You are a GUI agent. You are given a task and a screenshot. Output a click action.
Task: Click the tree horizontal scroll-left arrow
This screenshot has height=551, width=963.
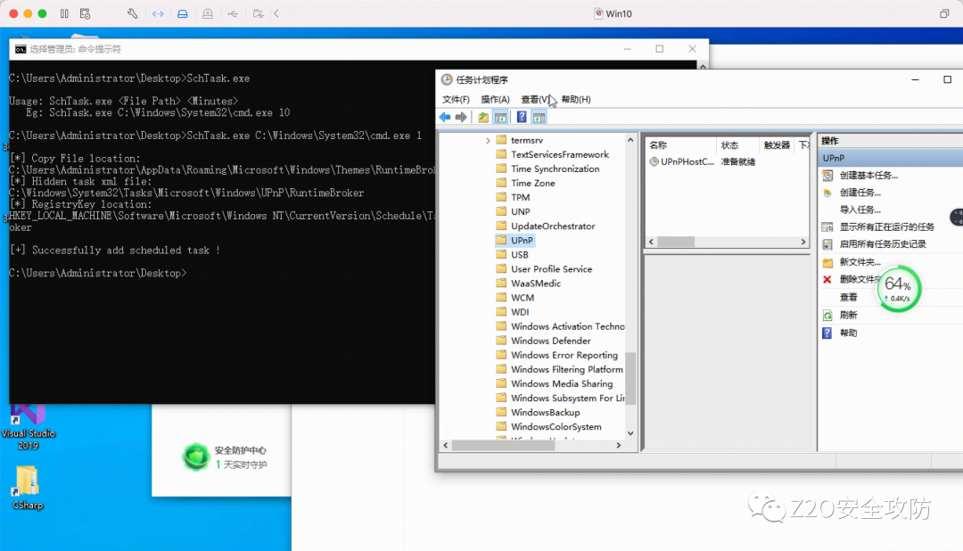[446, 445]
